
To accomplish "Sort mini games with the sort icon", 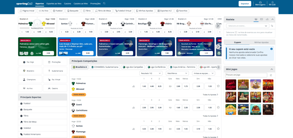I will (271, 75).
